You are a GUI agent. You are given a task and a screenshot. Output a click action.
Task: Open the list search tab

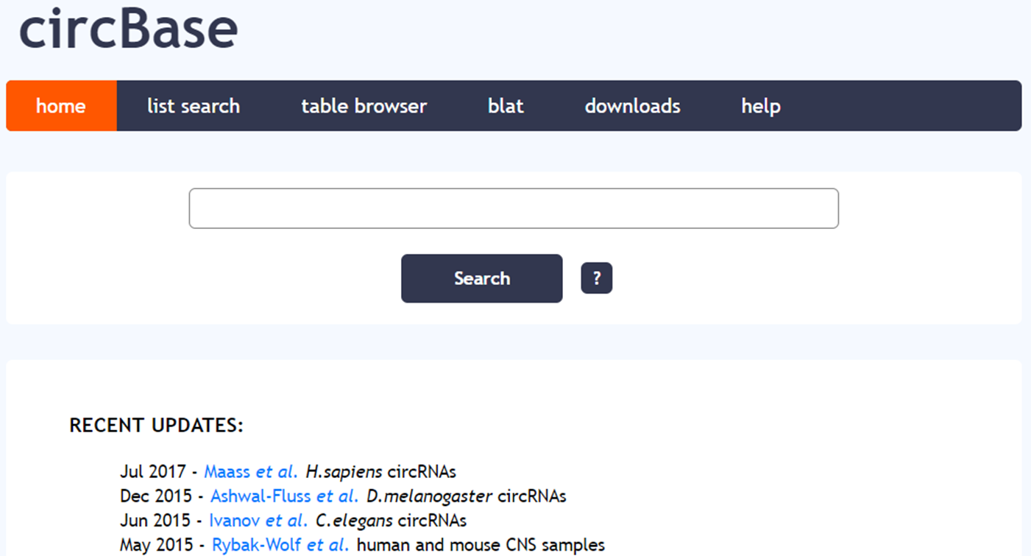[x=194, y=106]
